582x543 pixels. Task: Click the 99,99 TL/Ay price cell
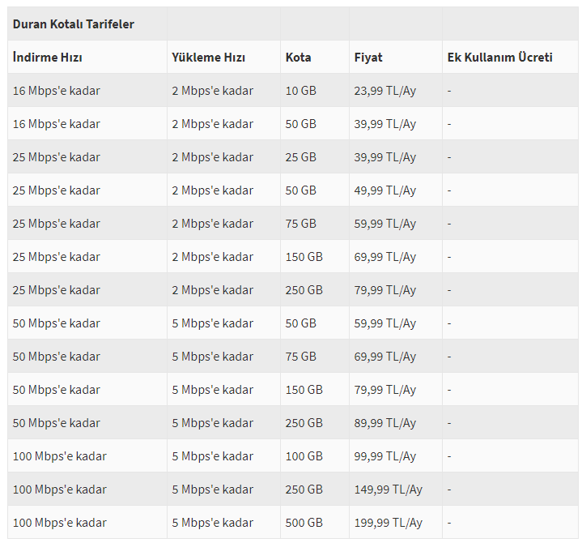[385, 456]
